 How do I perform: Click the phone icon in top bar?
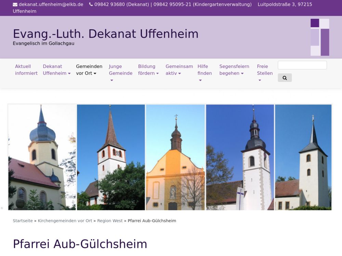click(x=91, y=4)
